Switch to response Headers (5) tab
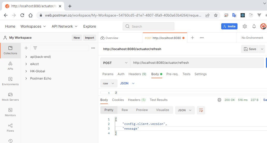Viewport: 267px width, 143px height. pyautogui.click(x=137, y=100)
